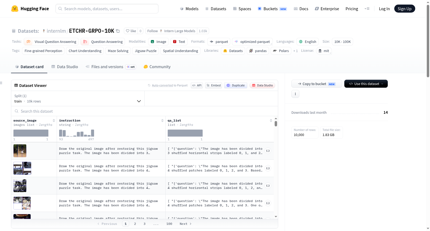The width and height of the screenshot is (430, 231).
Task: Open JSON expand icon in first row
Action: pos(268,151)
